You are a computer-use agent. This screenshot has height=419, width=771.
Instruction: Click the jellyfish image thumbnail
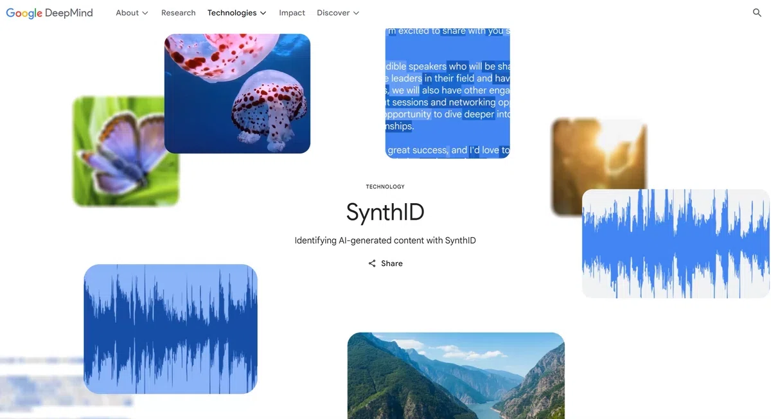pos(237,94)
